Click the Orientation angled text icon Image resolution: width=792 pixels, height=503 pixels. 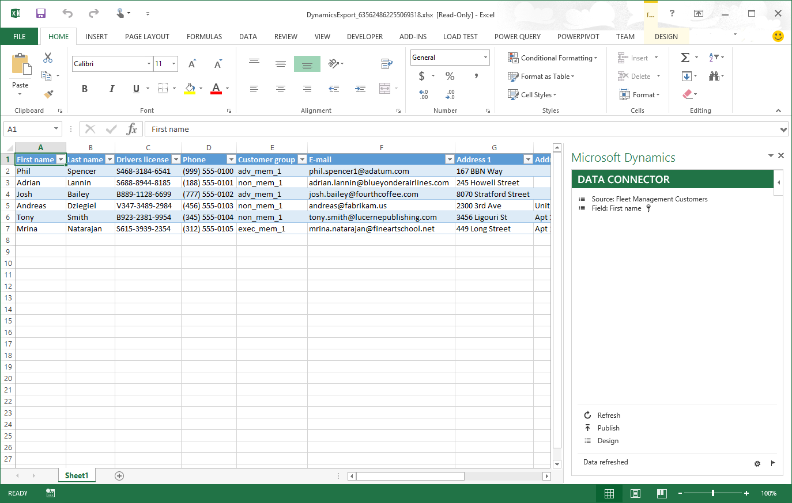coord(333,63)
